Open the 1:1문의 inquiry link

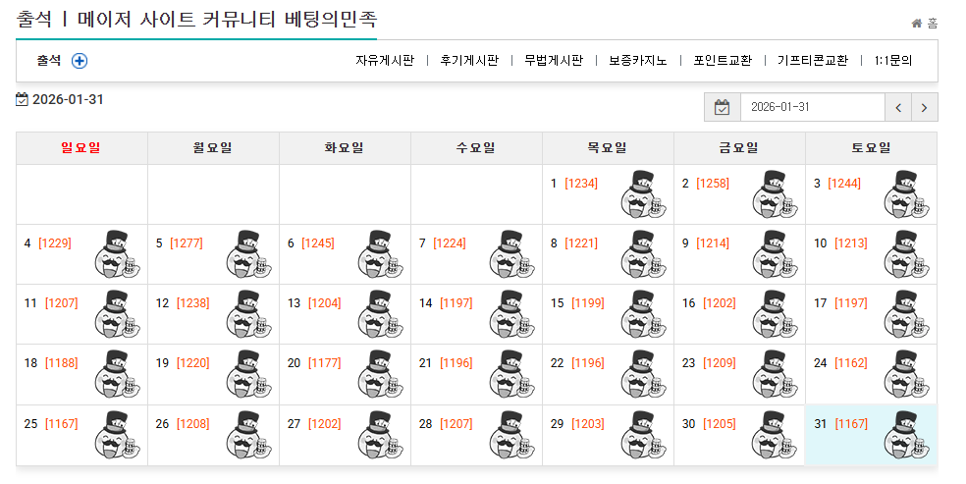click(x=892, y=60)
